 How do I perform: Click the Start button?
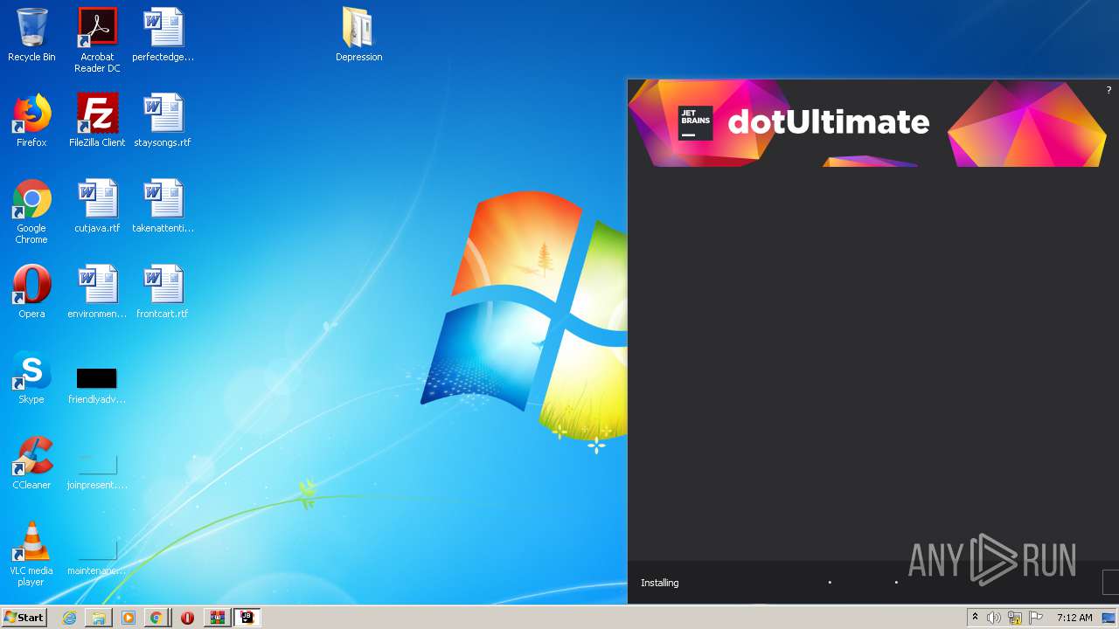click(x=24, y=617)
